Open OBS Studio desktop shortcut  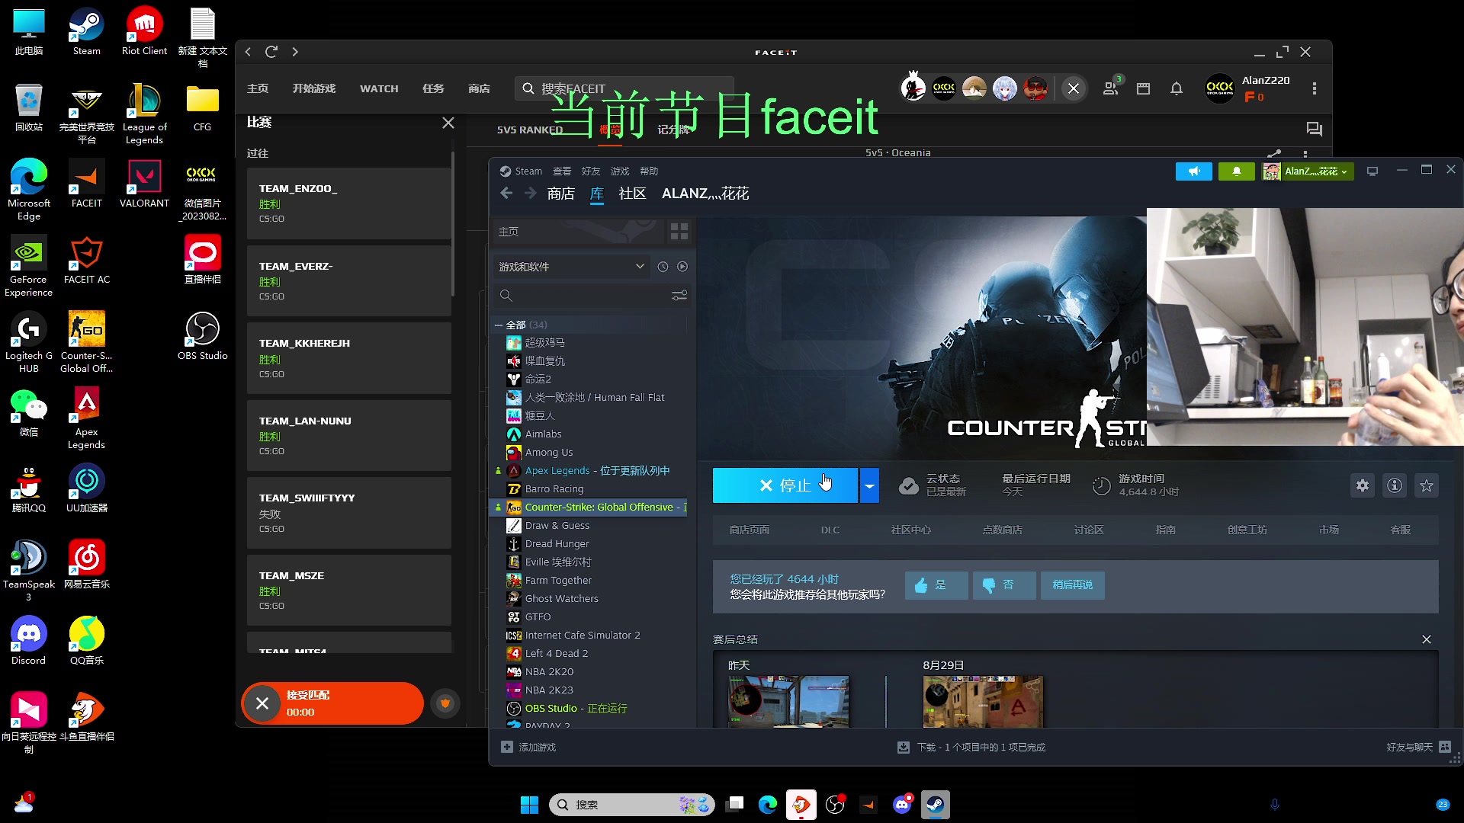[202, 337]
